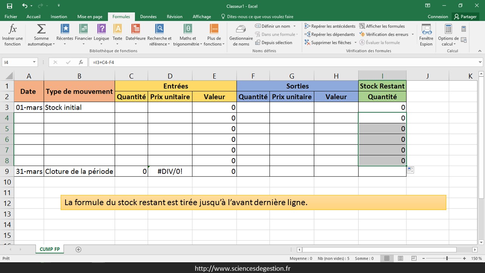Click the Insérer une fonction icon

[13, 34]
